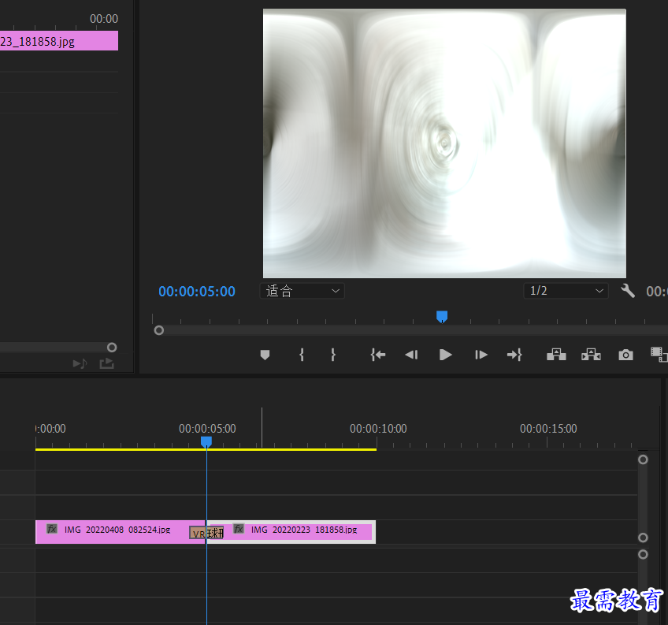Open the 适合 zoom level dropdown
This screenshot has height=625, width=668.
point(302,291)
